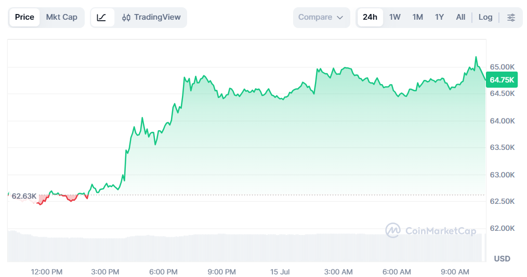The height and width of the screenshot is (277, 527).
Task: Select the 1Y time range
Action: pyautogui.click(x=439, y=17)
